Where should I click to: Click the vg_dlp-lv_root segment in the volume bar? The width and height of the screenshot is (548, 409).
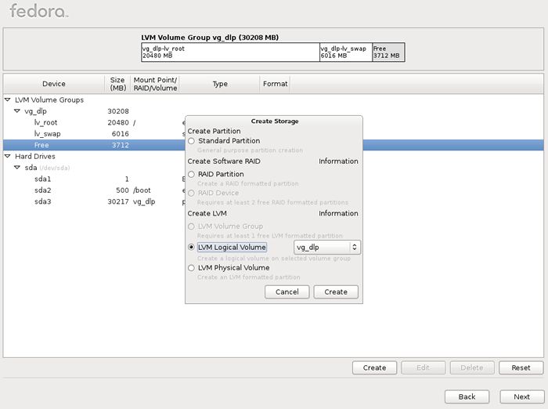pos(230,52)
